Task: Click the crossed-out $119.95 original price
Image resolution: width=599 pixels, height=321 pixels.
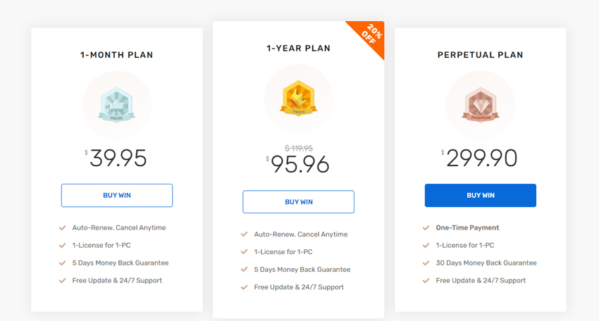Action: 299,148
